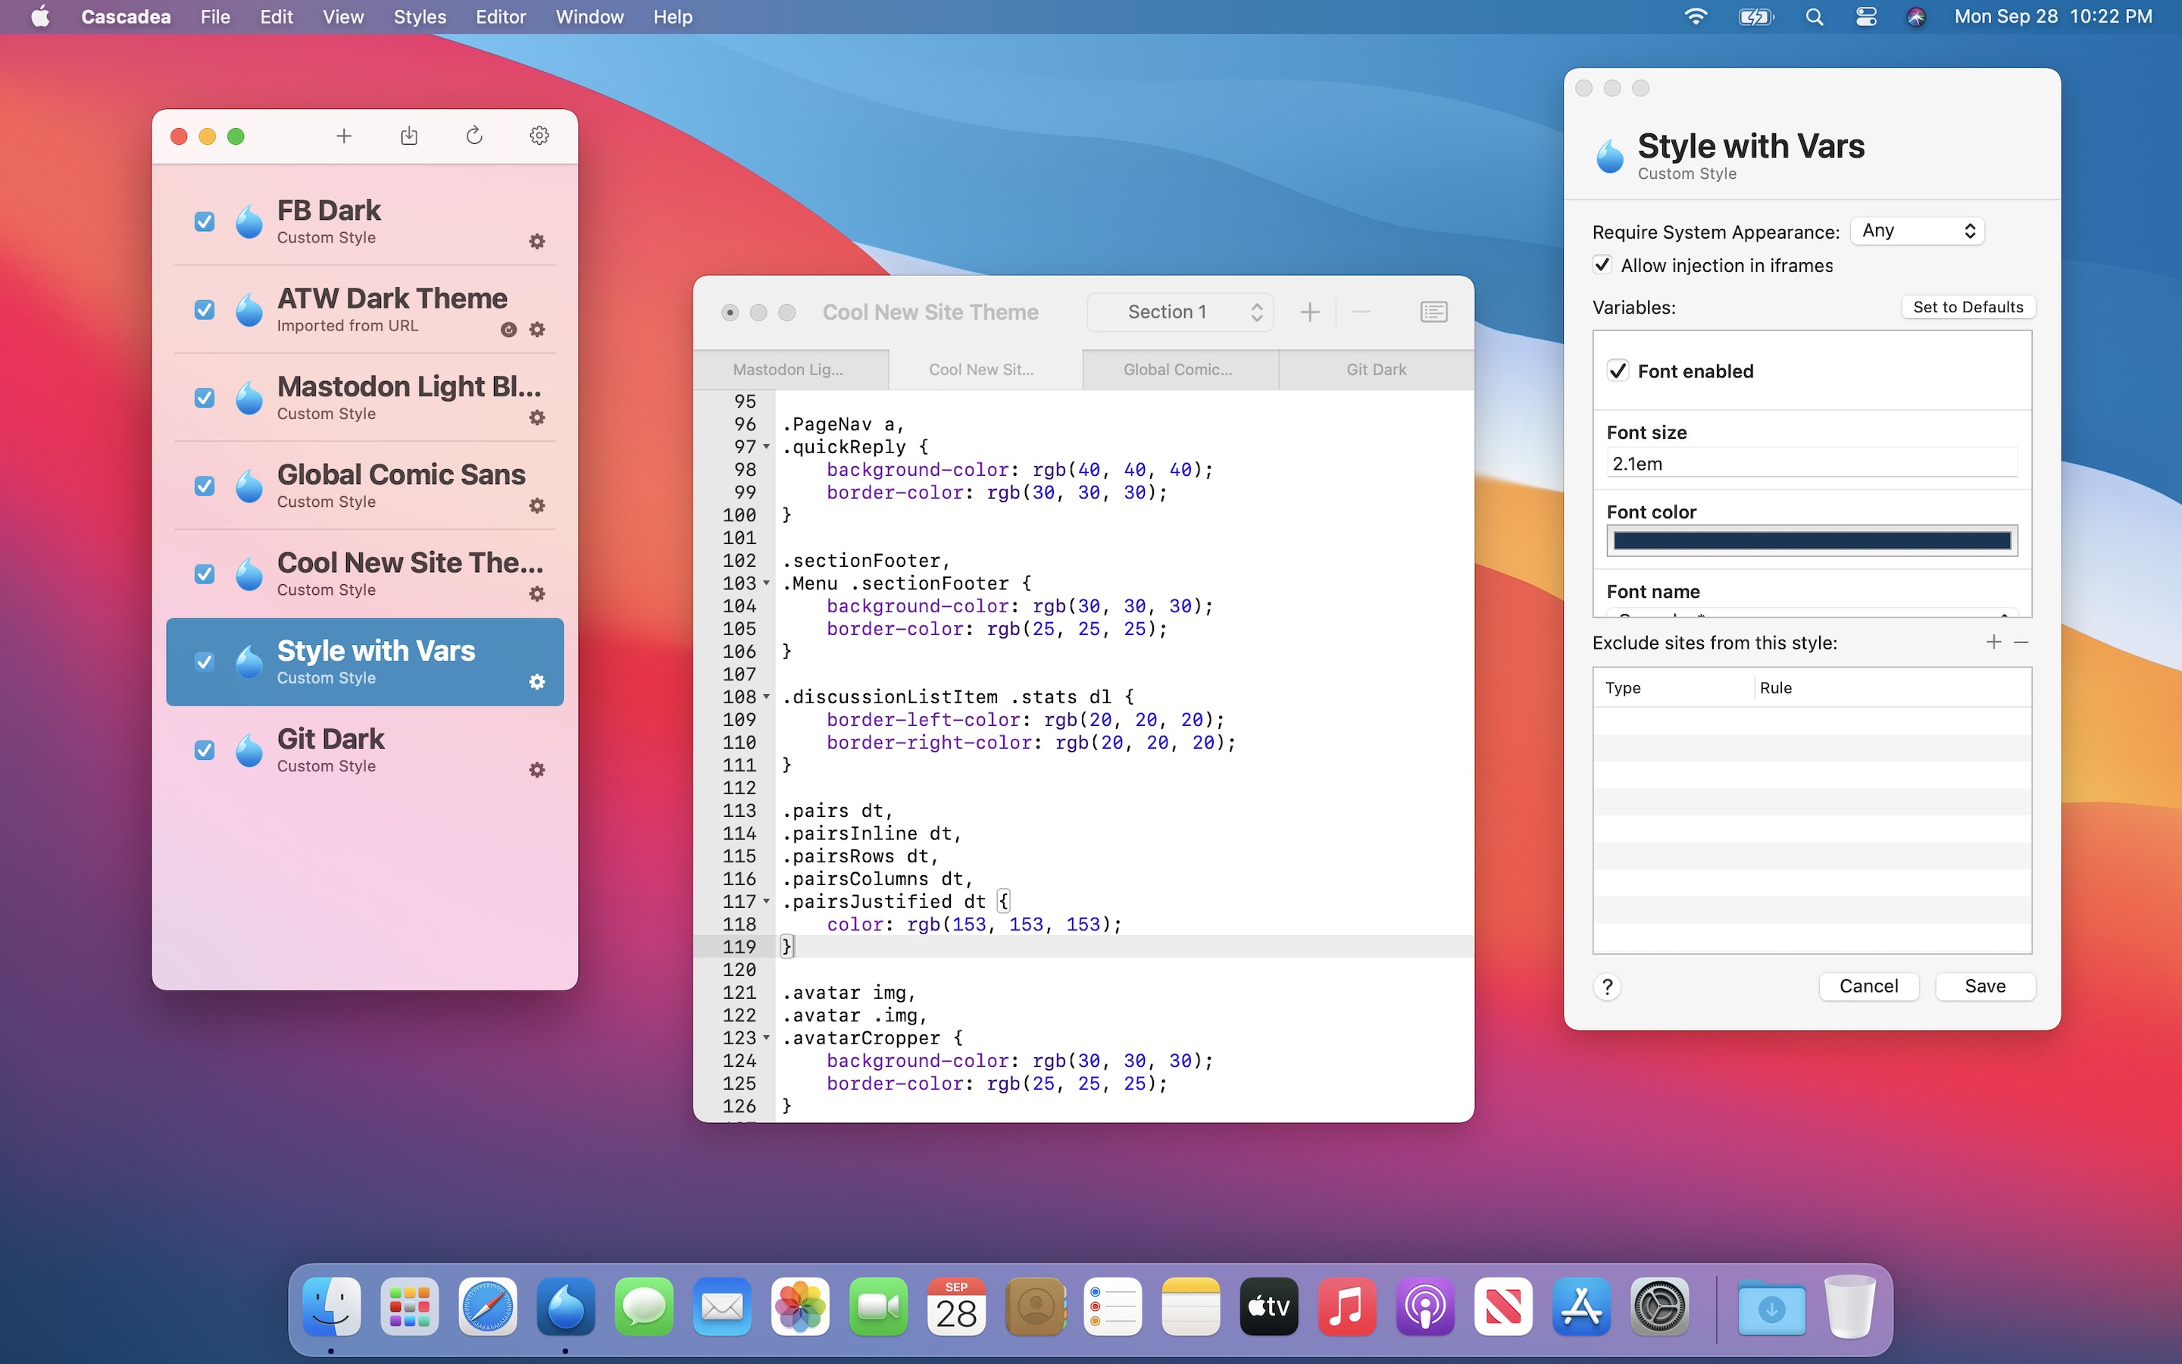The image size is (2182, 1364).
Task: Disable the Global Comic Sans style checkbox
Action: 205,486
